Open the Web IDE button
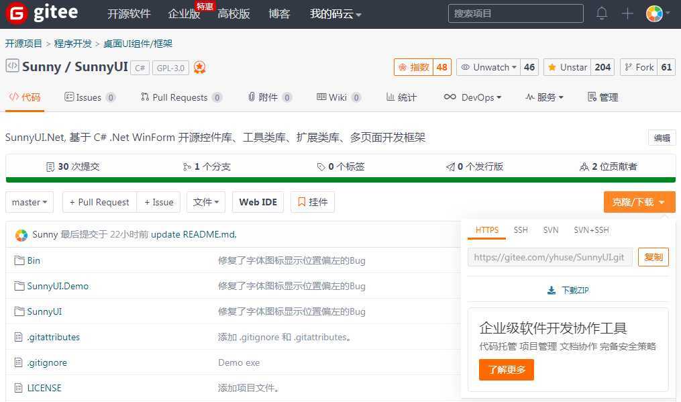Screen dimensions: 681x402 tap(258, 202)
